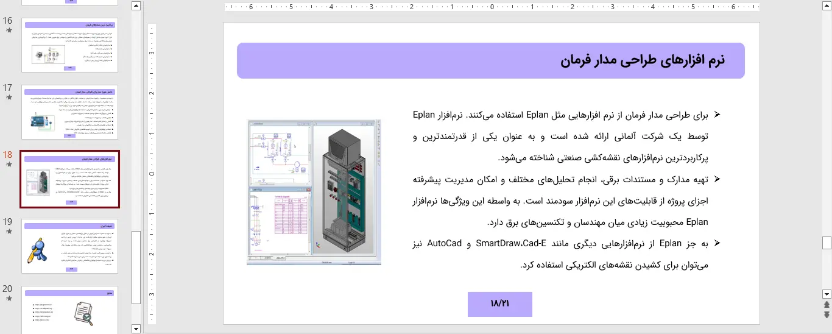
Task: Click slide number 17 label in thumbnail pane
Action: click(x=8, y=88)
